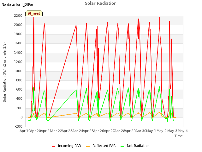The height and width of the screenshot is (152, 202).
Task: Click the May 1 x-axis tick label
Action: pyautogui.click(x=151, y=131)
